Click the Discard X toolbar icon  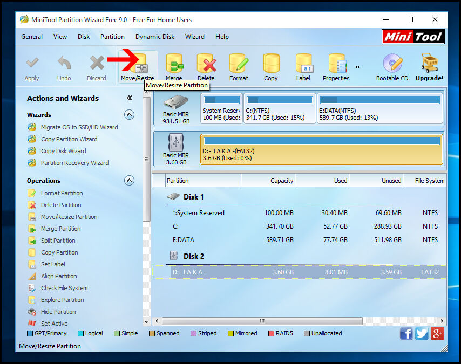point(97,63)
